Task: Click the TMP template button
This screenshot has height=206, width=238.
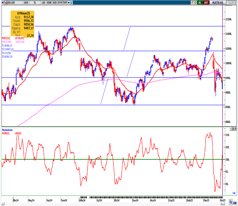Action: pos(65,3)
